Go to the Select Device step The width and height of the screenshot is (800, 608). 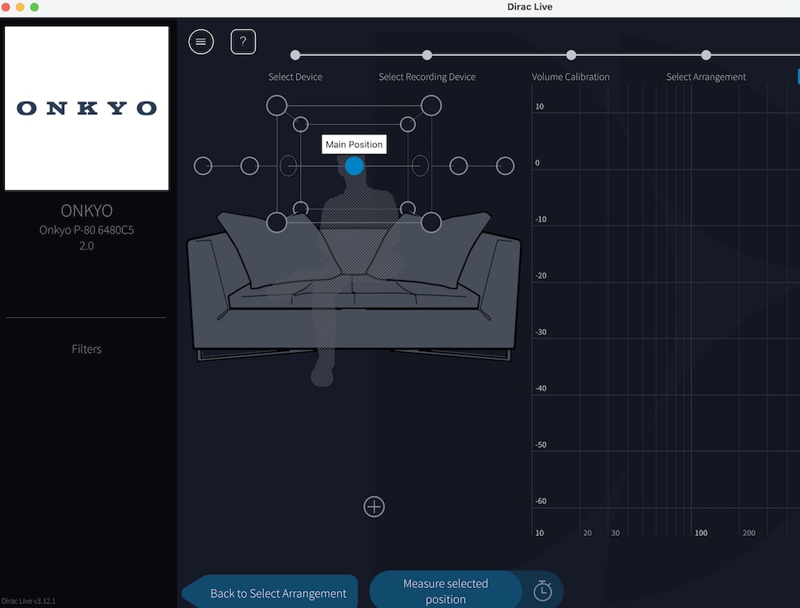(295, 55)
